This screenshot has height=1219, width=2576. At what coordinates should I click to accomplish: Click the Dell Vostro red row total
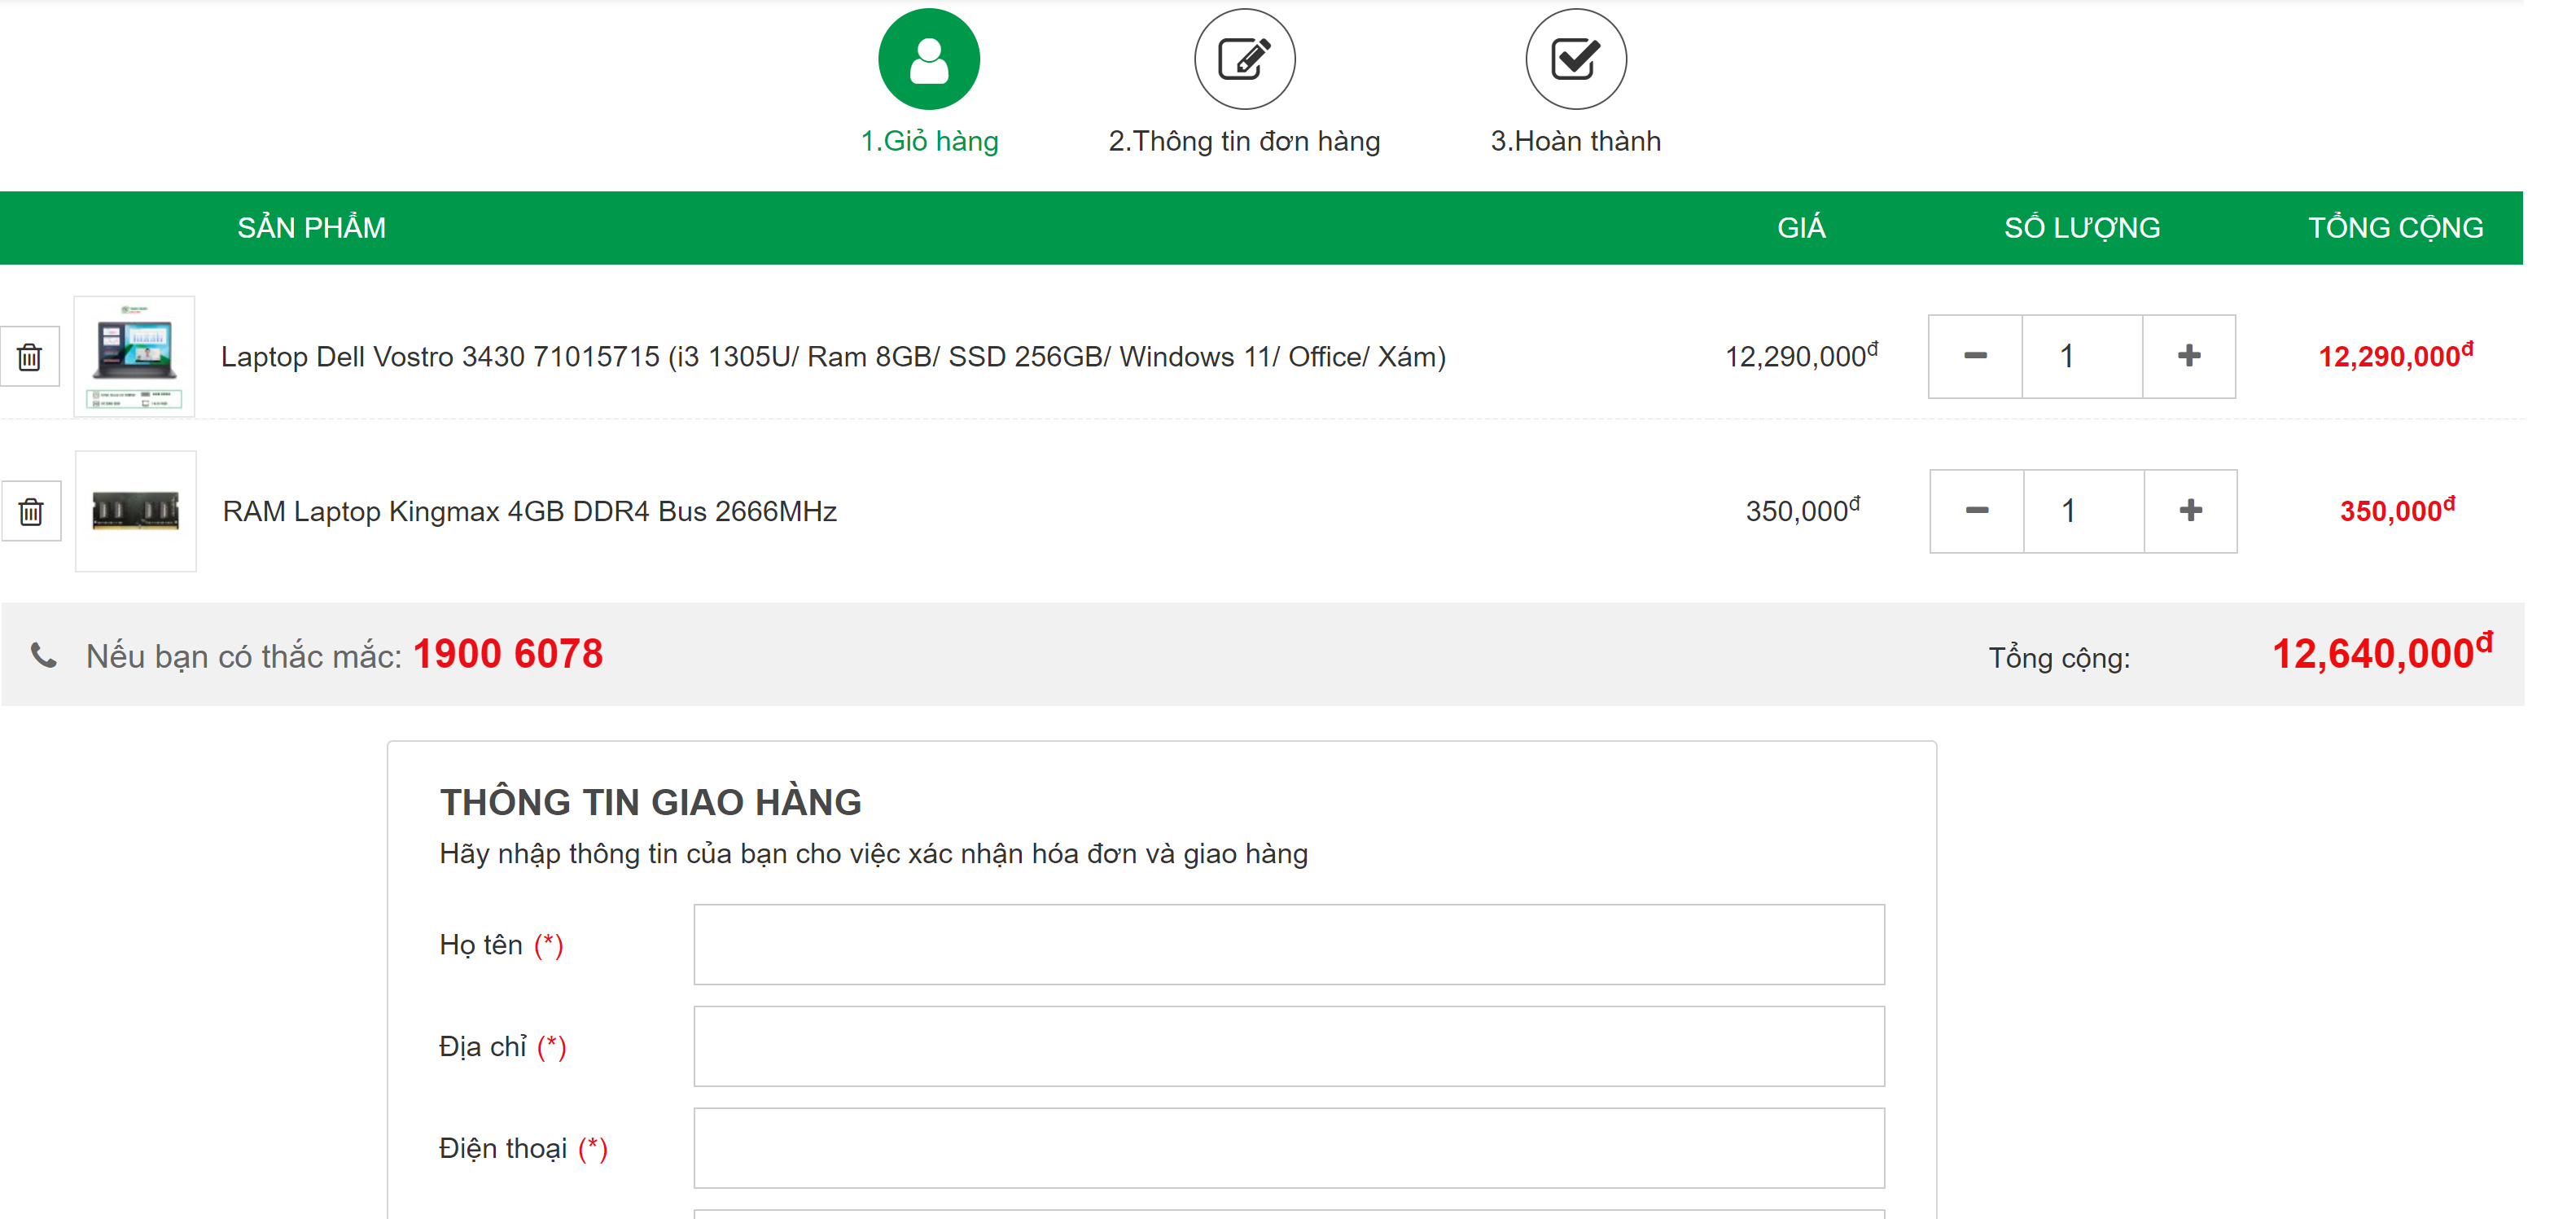tap(2395, 355)
